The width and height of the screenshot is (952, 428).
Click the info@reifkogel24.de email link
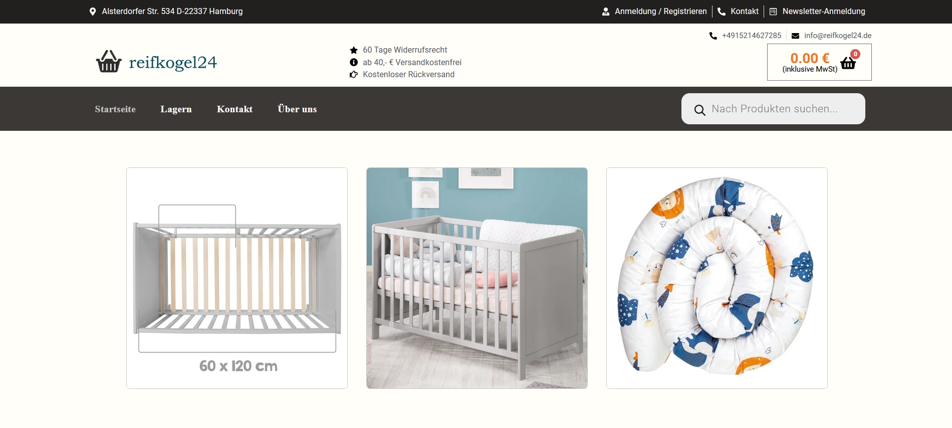[x=838, y=36]
